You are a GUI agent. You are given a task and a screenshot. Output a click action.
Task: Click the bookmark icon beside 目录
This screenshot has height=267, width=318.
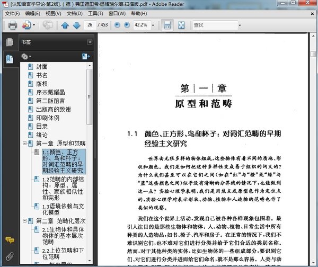(30, 126)
